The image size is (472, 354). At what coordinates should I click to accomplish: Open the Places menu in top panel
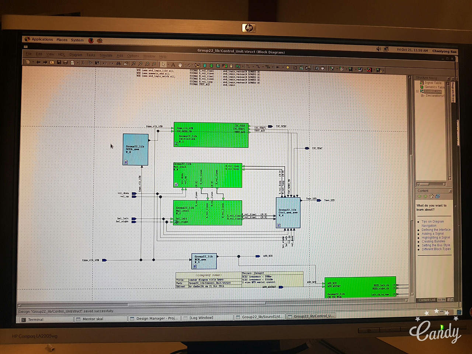(x=62, y=40)
